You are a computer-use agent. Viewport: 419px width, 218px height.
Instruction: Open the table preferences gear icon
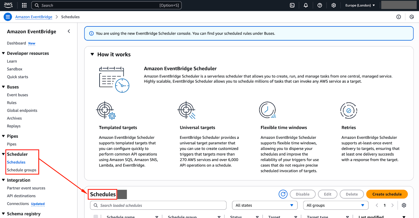pos(404,205)
